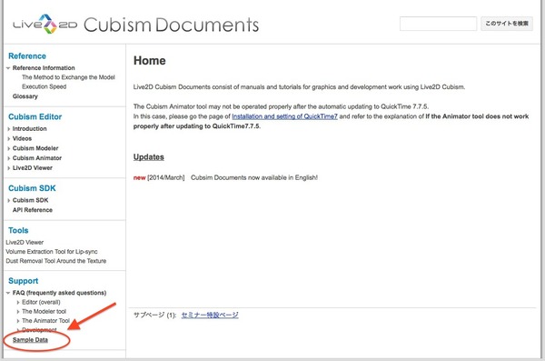Click the Support section heading
This screenshot has height=361, width=545.
tap(24, 281)
